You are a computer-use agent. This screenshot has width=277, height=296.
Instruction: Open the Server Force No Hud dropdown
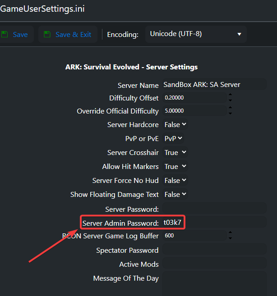click(175, 181)
